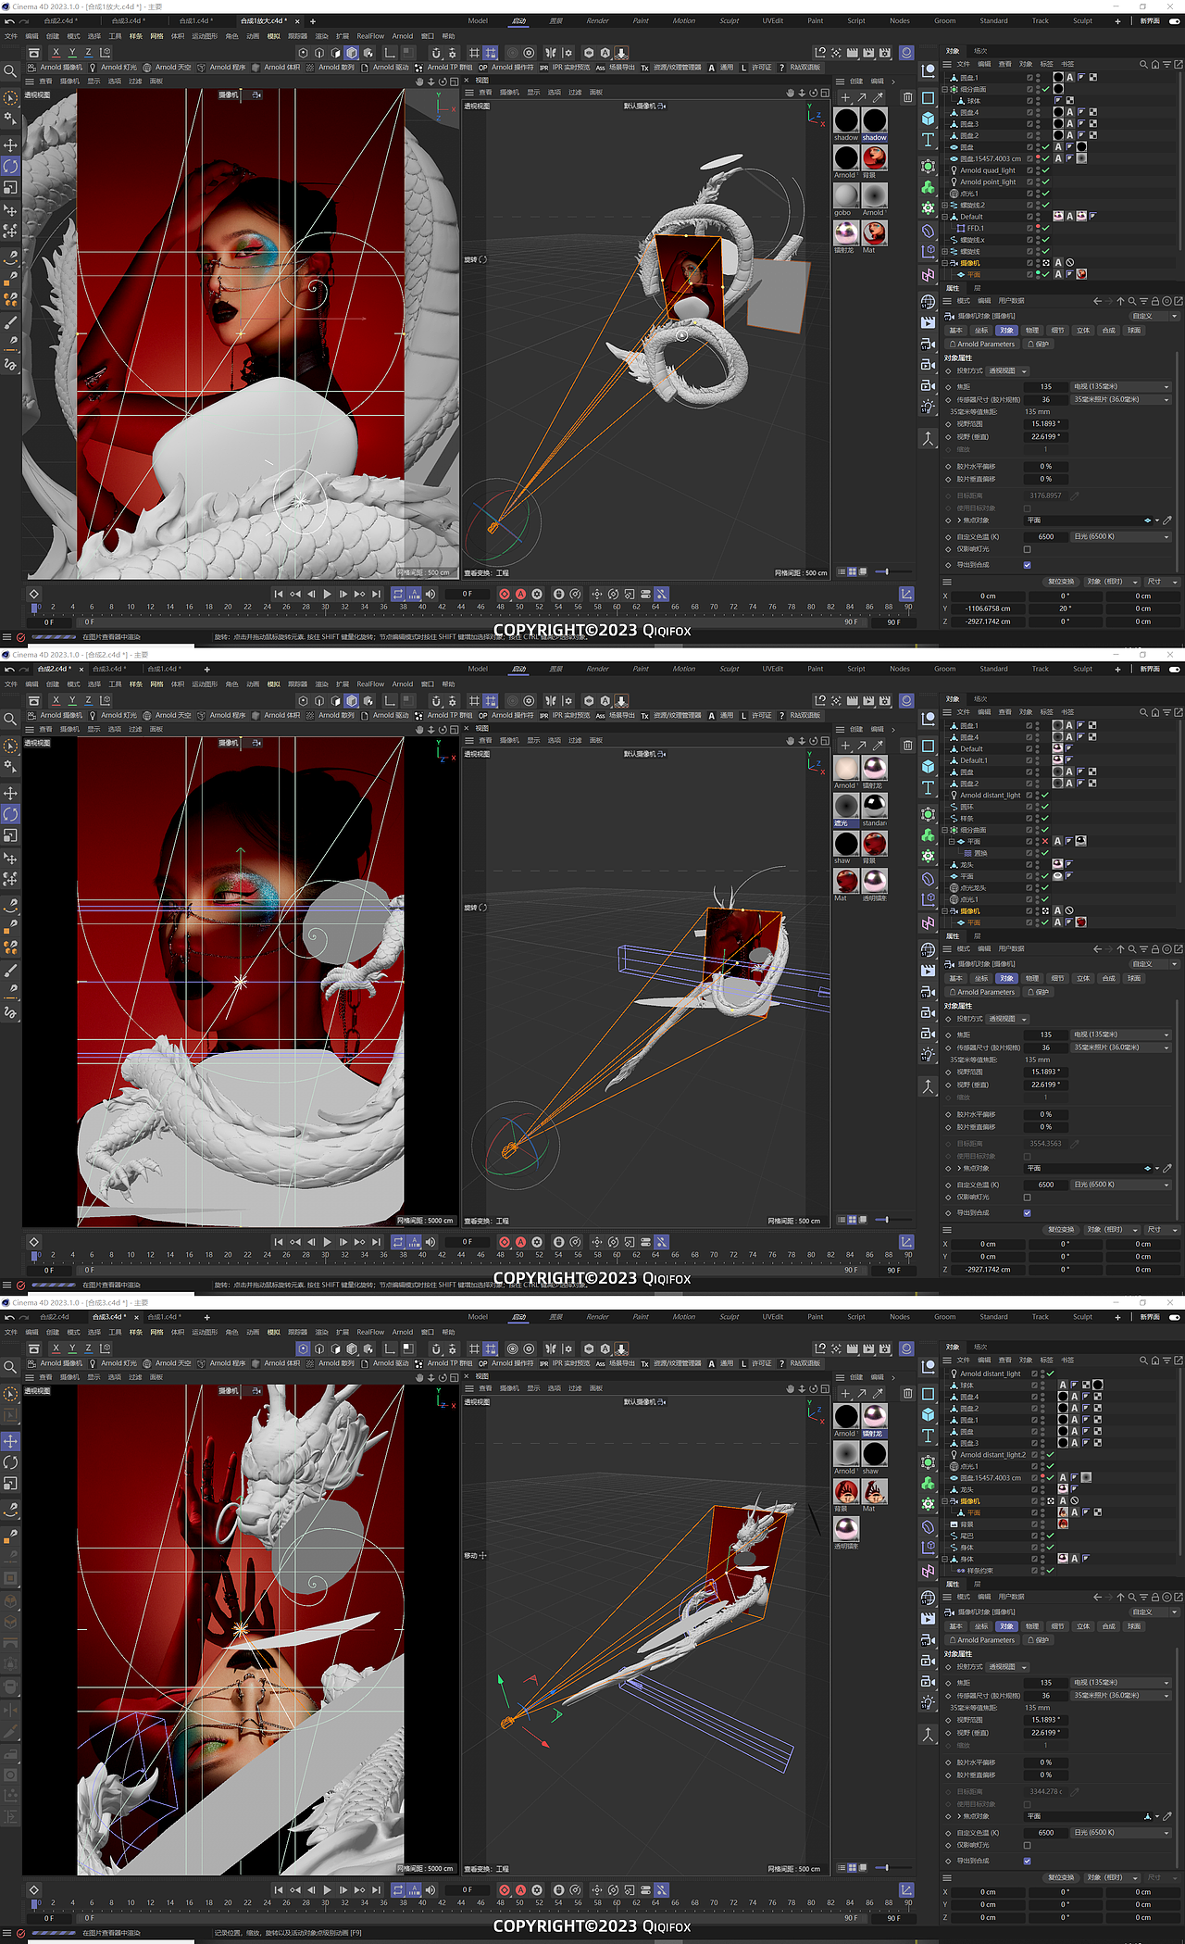Open 日光 (6500 K) dropdown in top window

[1121, 536]
